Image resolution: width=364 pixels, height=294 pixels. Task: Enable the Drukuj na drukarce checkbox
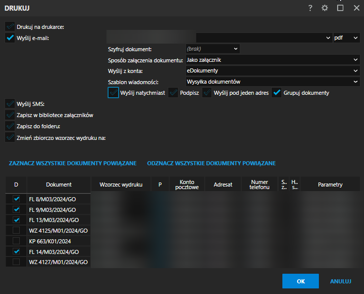10,26
